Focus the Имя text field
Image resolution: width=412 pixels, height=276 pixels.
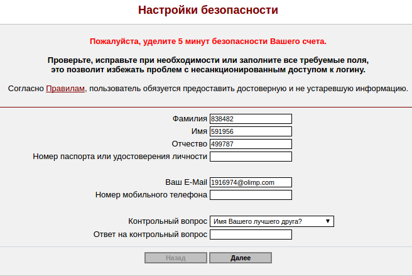pos(251,131)
